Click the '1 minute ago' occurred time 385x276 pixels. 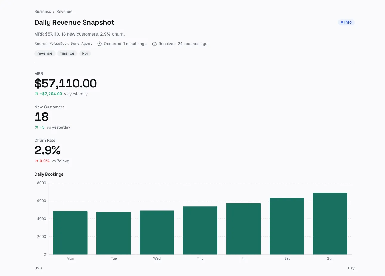(135, 44)
